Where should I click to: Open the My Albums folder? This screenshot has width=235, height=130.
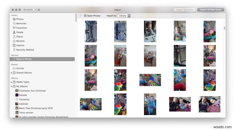pyautogui.click(x=22, y=86)
